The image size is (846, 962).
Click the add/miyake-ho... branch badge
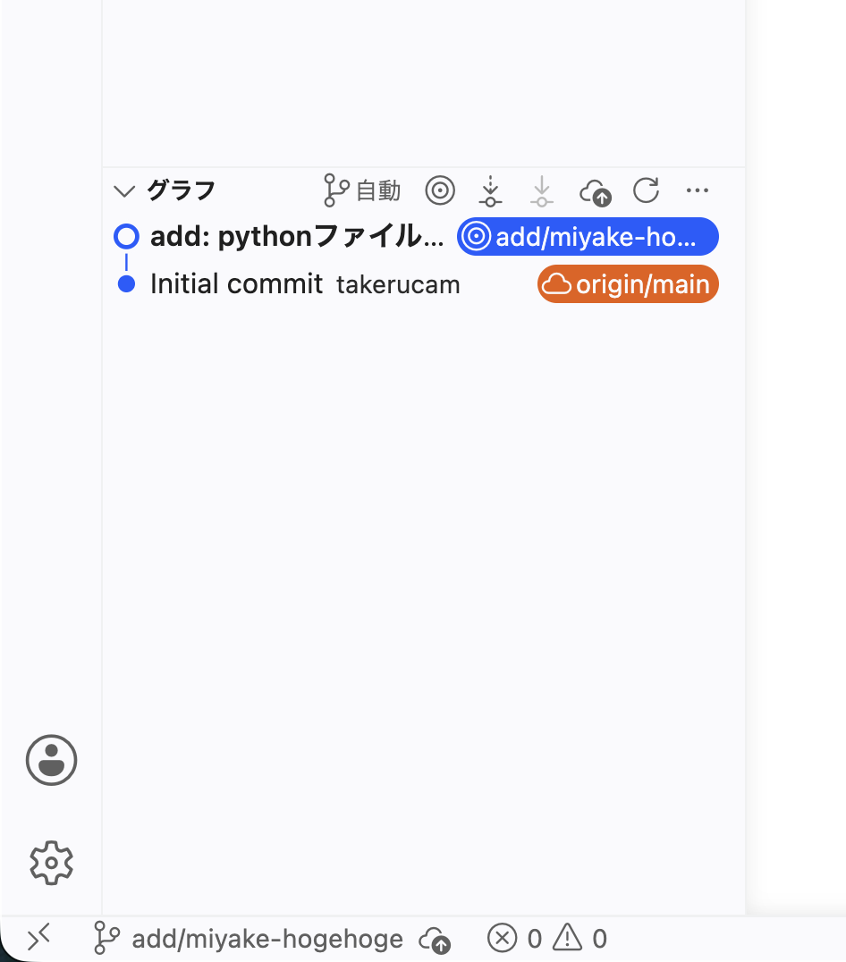pos(588,237)
